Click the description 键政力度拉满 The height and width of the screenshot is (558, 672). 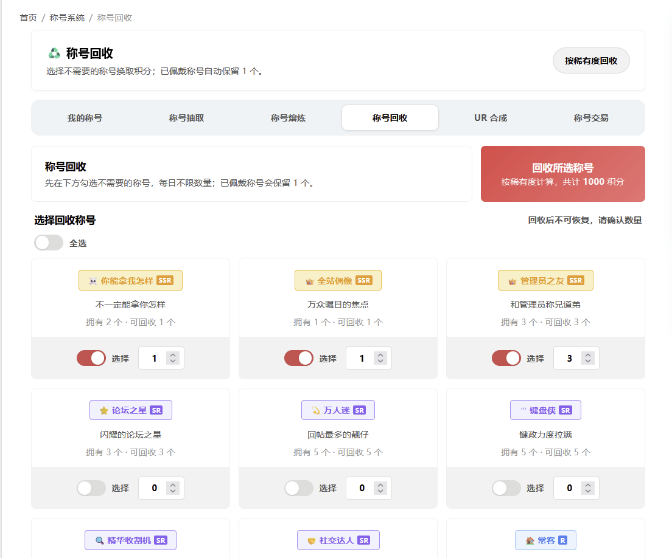[545, 435]
